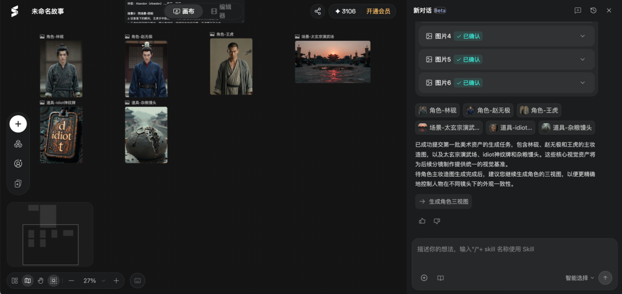Click the three-circles assets icon in sidebar
The image size is (622, 294).
pyautogui.click(x=18, y=144)
